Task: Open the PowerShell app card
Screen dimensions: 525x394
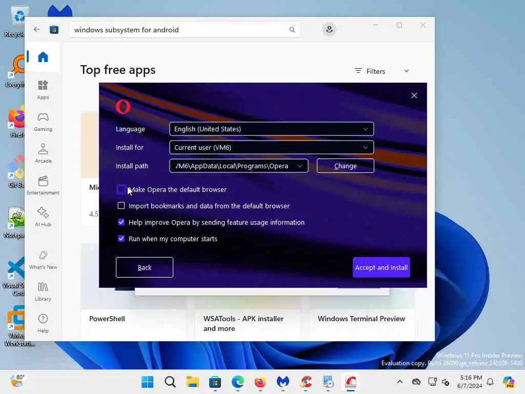Action: coord(133,324)
